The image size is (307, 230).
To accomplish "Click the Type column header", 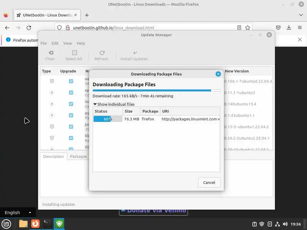I will 46,71.
